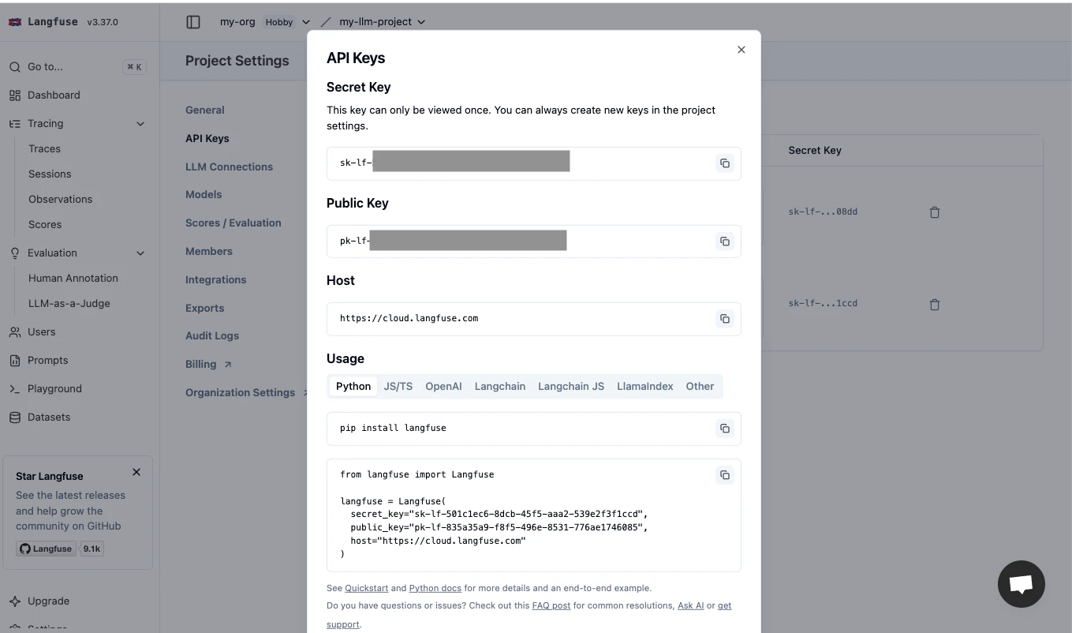This screenshot has height=633, width=1072.
Task: Open Human Annotation in the sidebar
Action: (x=73, y=279)
